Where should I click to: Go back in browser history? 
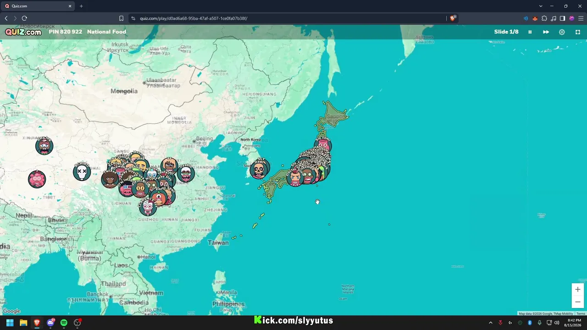(x=6, y=18)
